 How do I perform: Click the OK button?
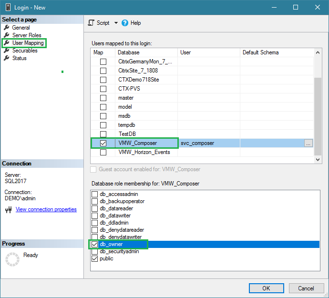[x=266, y=288]
